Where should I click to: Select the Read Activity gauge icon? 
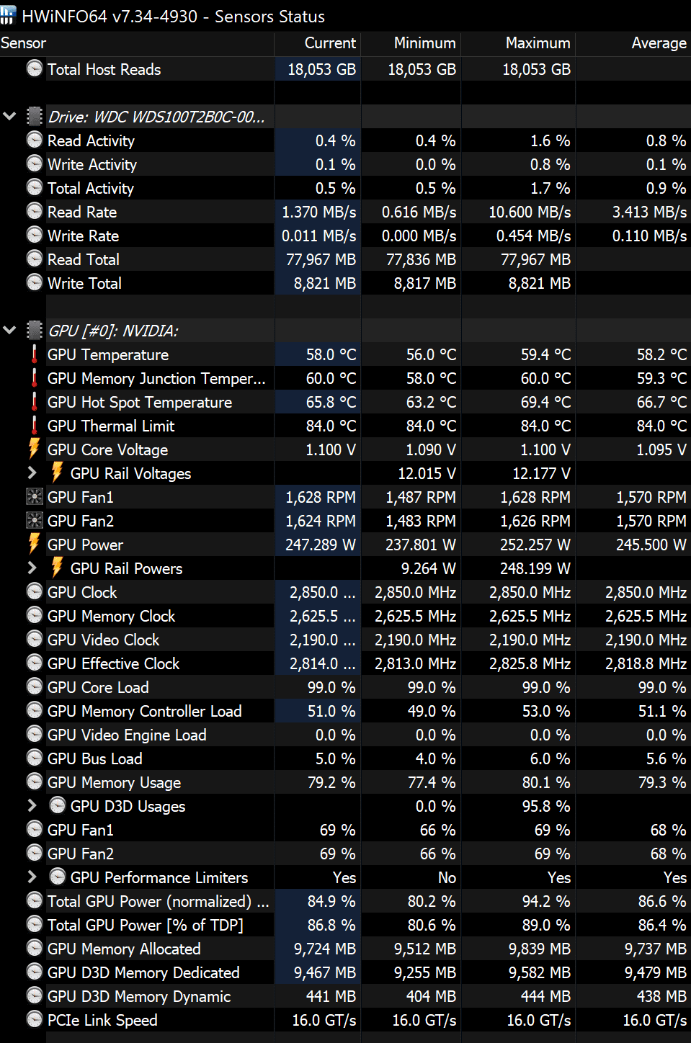point(34,140)
